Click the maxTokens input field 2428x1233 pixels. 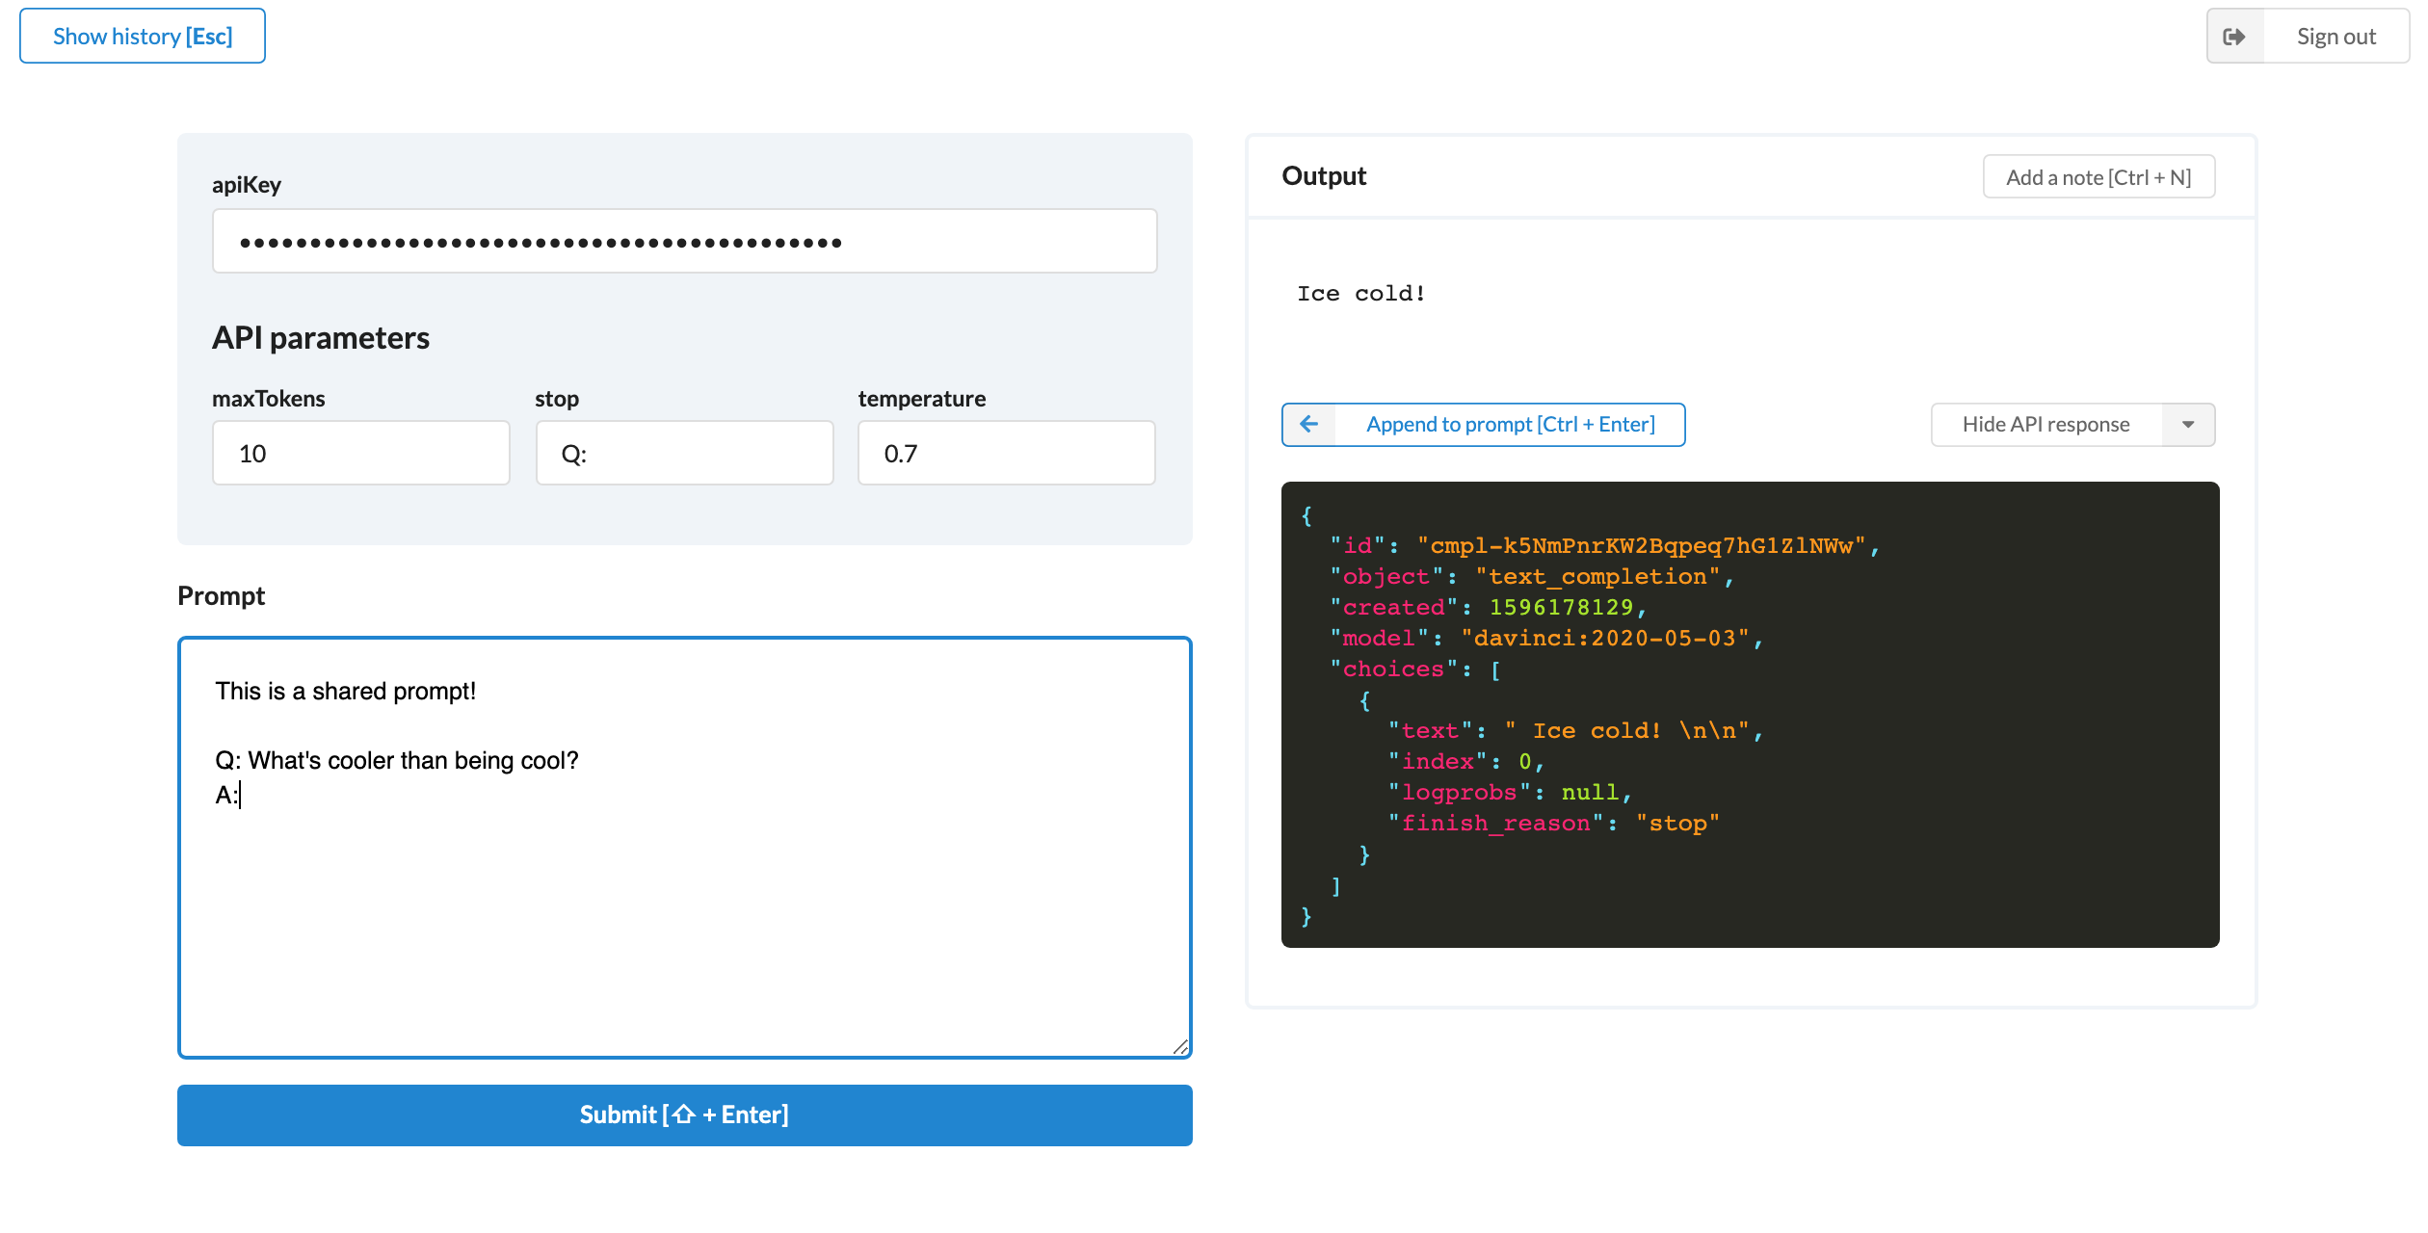click(360, 453)
